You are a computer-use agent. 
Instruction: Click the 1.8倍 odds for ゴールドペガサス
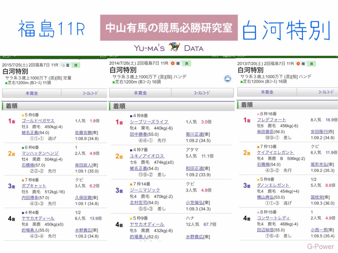point(95,121)
